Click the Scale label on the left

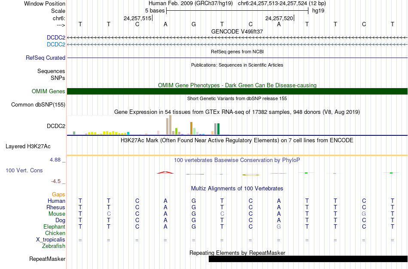pyautogui.click(x=58, y=11)
